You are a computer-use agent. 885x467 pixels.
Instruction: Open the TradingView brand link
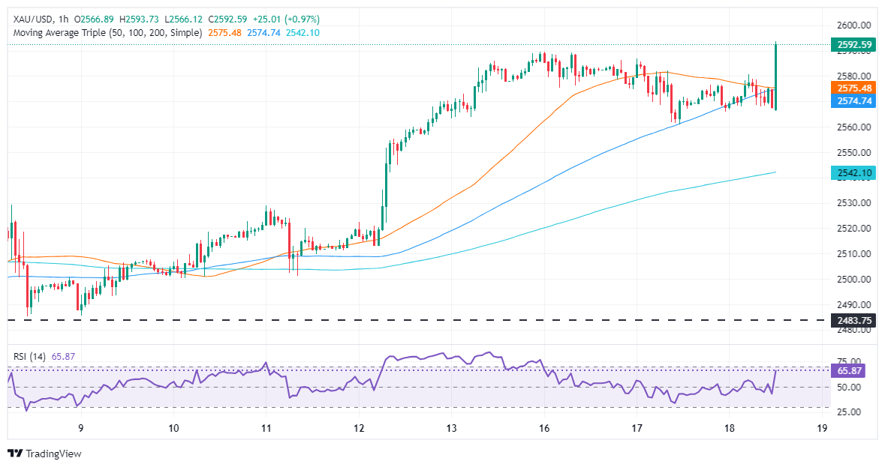point(44,454)
